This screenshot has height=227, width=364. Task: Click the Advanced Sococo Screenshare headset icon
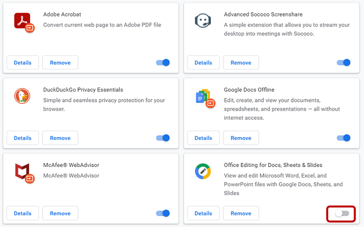point(203,21)
